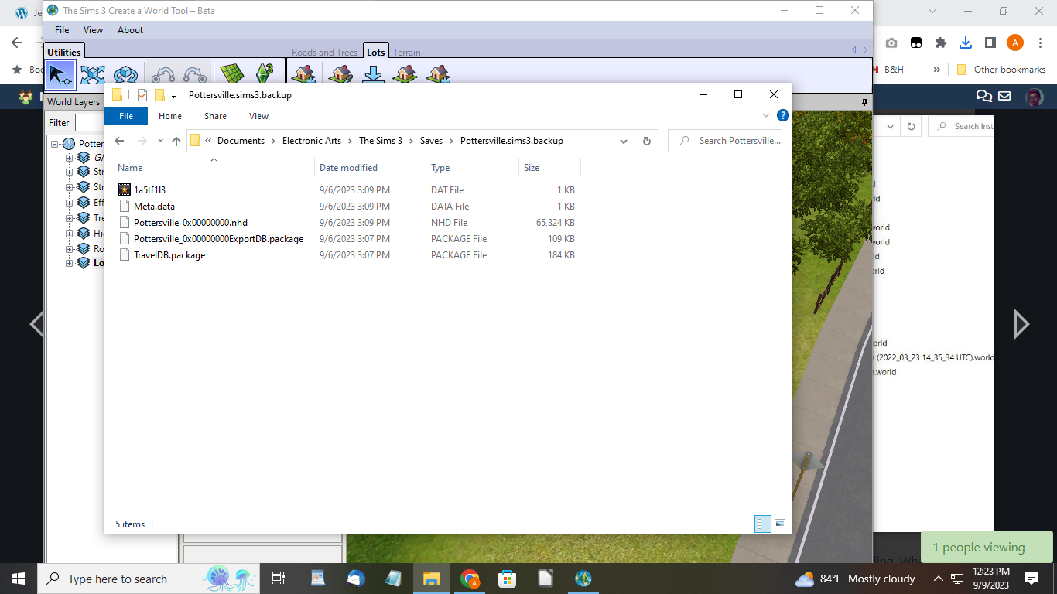Click the undo arrow icon in the toolbar
Image resolution: width=1057 pixels, height=594 pixels.
tap(164, 74)
